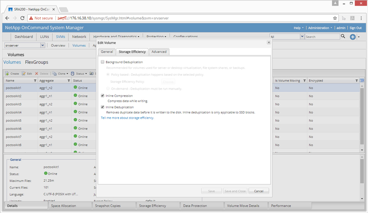Click the FlexGroups link
The height and width of the screenshot is (213, 368).
[x=37, y=62]
